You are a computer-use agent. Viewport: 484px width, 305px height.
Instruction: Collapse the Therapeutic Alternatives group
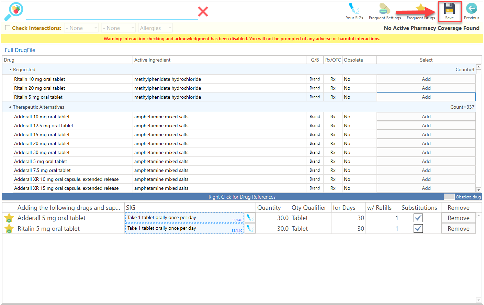pos(10,107)
